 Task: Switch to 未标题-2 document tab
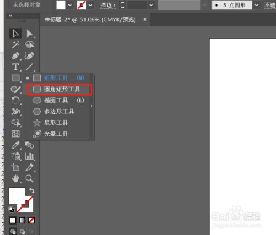click(90, 19)
